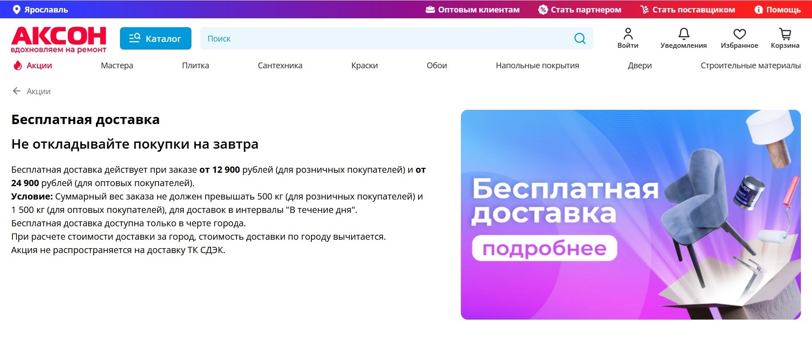
Task: Open Сантехника menu item
Action: (x=280, y=65)
